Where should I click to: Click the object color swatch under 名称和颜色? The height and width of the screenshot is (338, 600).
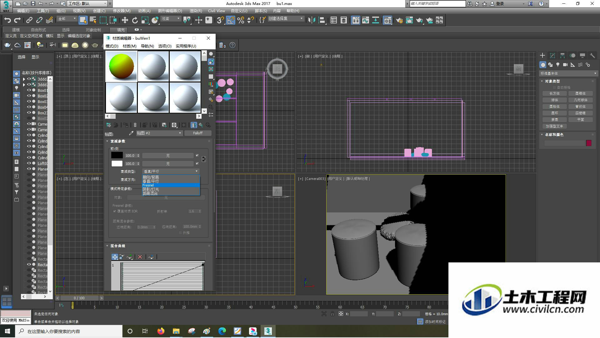tap(589, 143)
